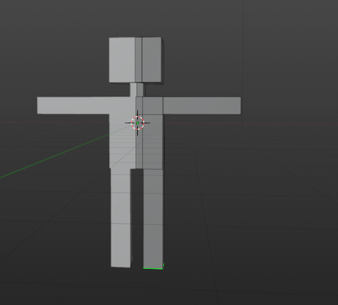Select the blocky head of the figure
Image resolution: width=338 pixels, height=305 pixels.
[136, 60]
